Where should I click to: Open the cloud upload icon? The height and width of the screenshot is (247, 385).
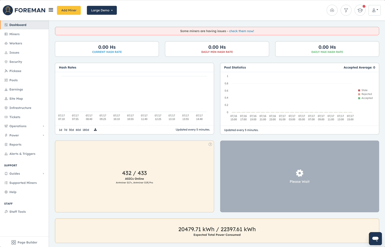point(332,10)
